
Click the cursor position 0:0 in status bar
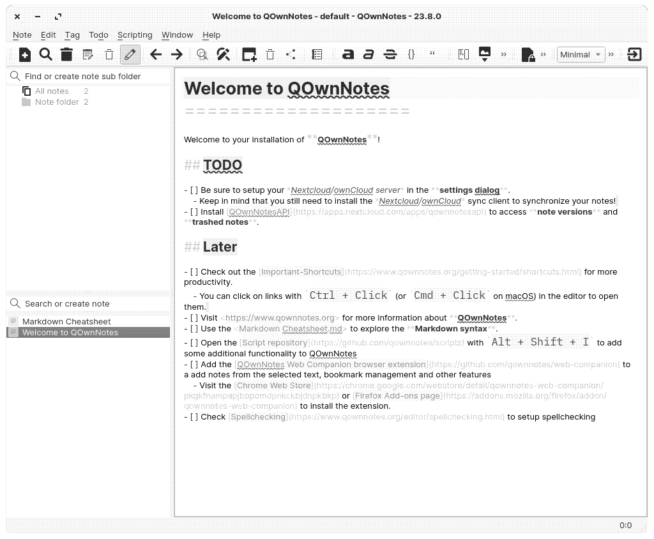coord(625,525)
